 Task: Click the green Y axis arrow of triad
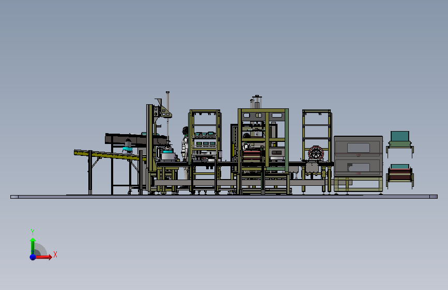click(33, 246)
